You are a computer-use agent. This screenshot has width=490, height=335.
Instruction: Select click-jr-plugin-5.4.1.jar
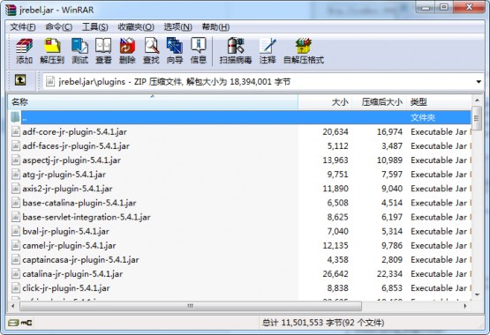(66, 288)
